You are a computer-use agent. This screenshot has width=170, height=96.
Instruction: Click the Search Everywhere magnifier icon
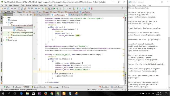[122, 8]
